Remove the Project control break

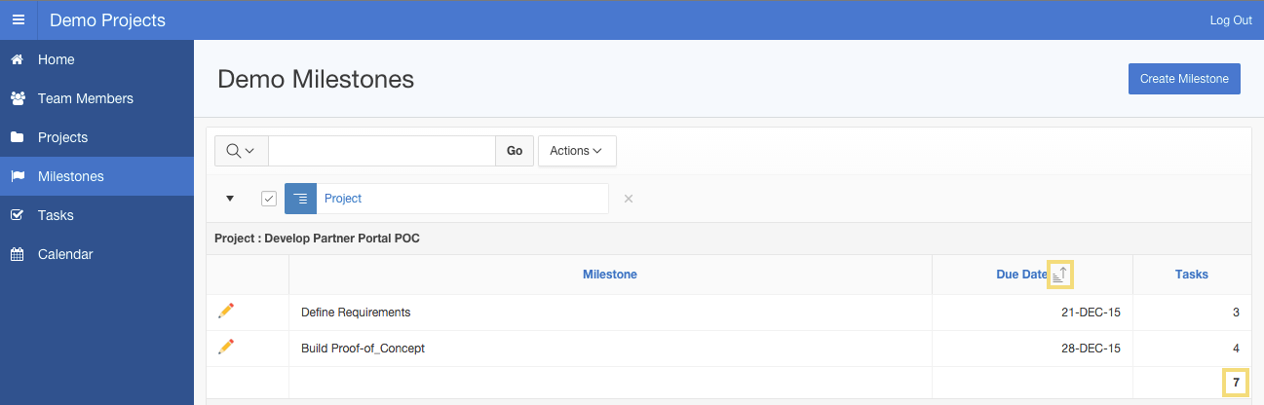(629, 199)
